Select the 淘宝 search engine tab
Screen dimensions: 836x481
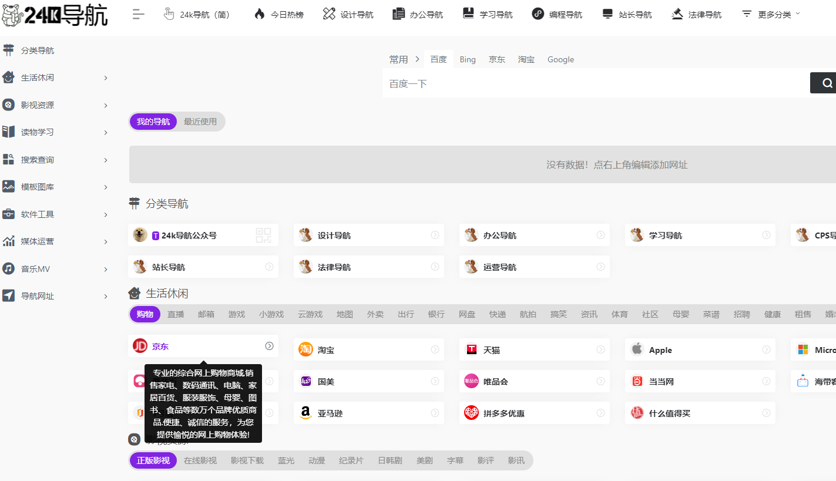[526, 59]
